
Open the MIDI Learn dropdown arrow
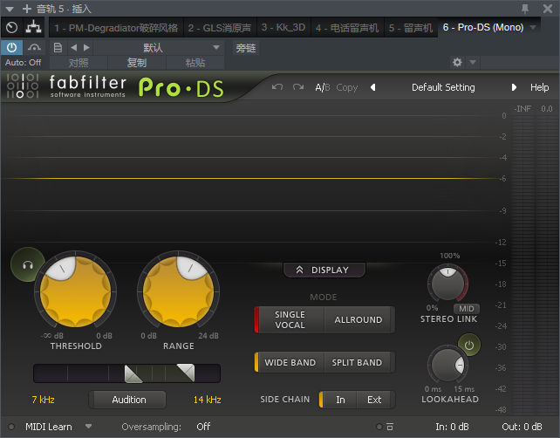[88, 426]
